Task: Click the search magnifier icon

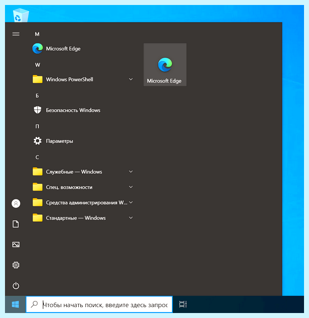Action: coord(34,304)
